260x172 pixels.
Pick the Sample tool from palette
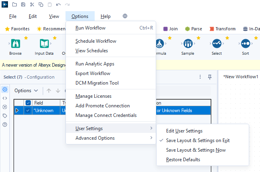[x=188, y=44]
